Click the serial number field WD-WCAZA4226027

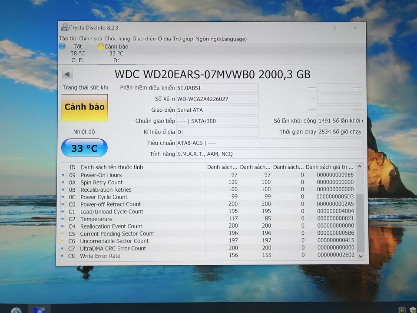(217, 99)
